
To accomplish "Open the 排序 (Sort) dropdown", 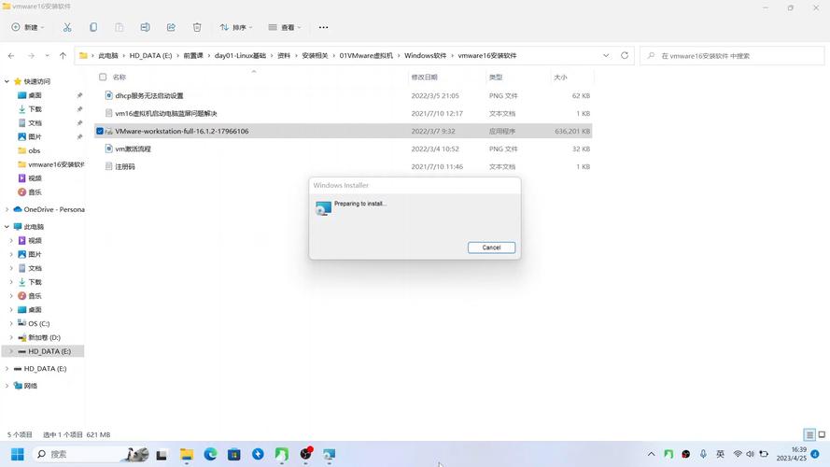I will click(x=236, y=27).
